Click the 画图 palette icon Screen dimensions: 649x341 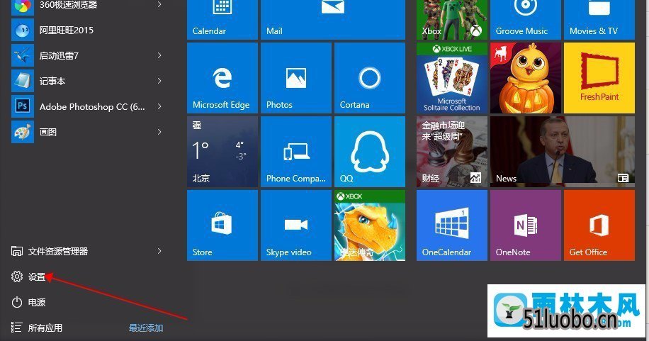(x=23, y=132)
